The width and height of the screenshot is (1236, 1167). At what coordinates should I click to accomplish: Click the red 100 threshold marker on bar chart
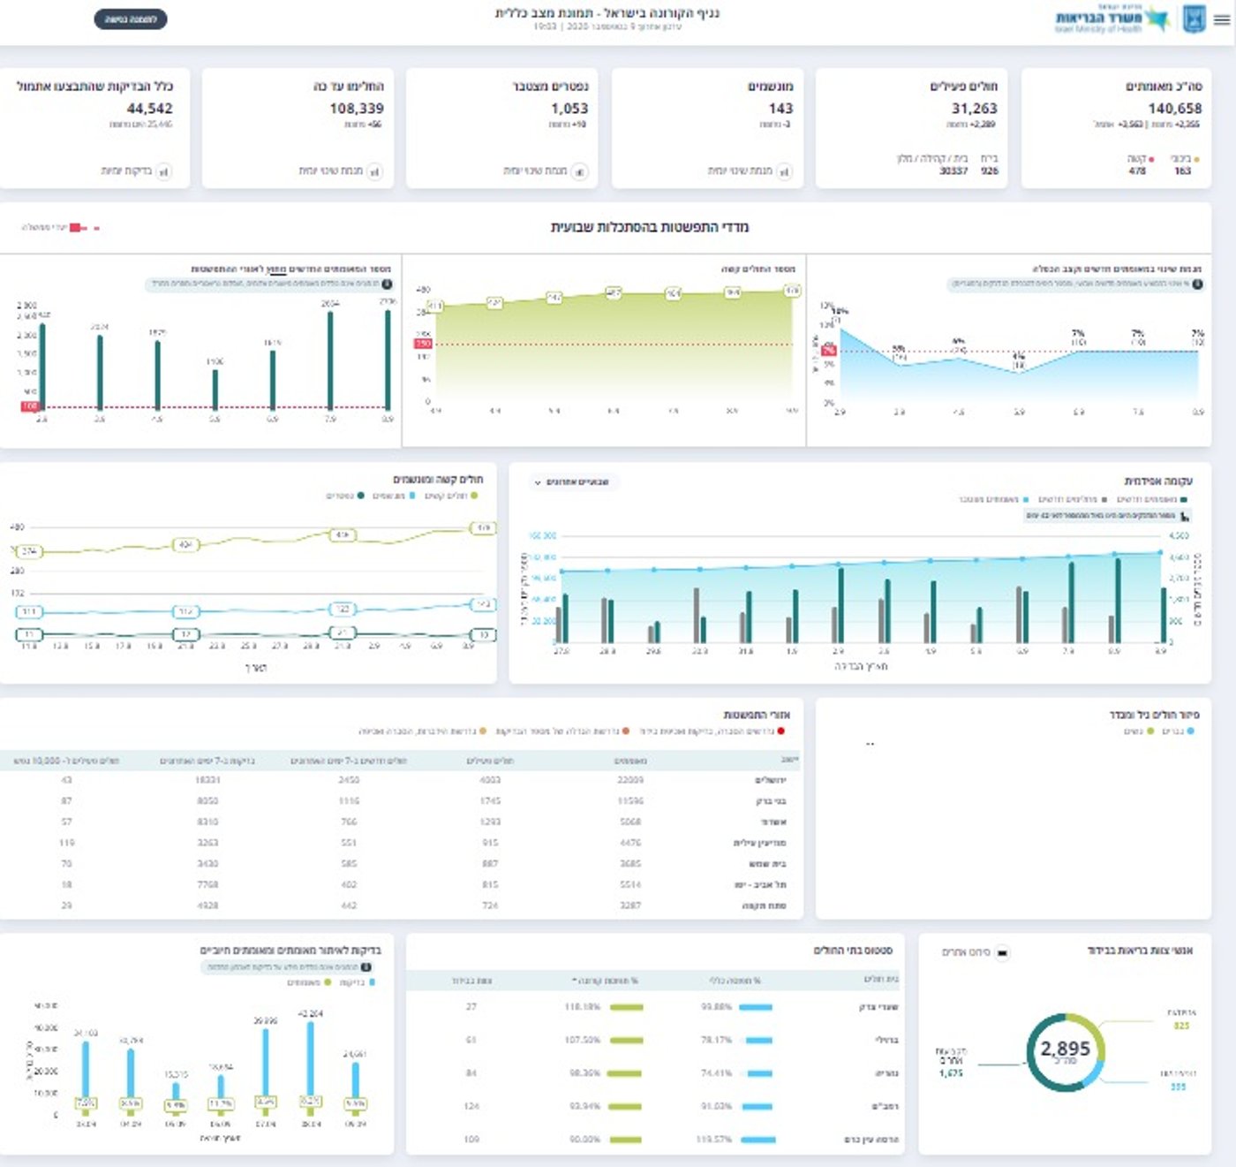pos(30,406)
